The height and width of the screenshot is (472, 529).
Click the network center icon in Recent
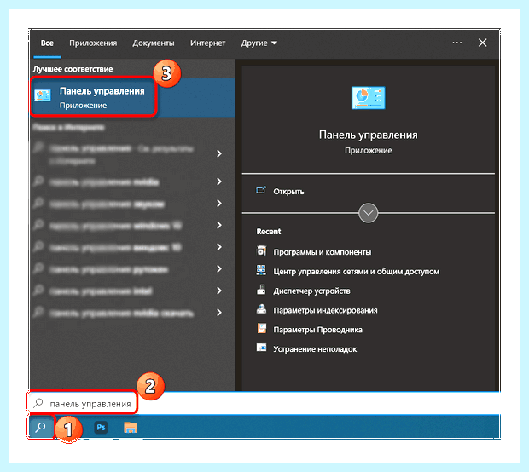[261, 270]
